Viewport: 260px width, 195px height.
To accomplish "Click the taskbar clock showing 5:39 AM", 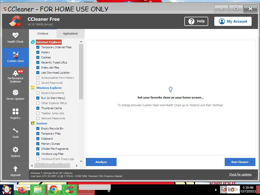I will click(248, 189).
